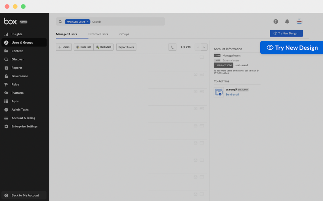
Task: Open Insights from the sidebar
Action: pyautogui.click(x=17, y=34)
